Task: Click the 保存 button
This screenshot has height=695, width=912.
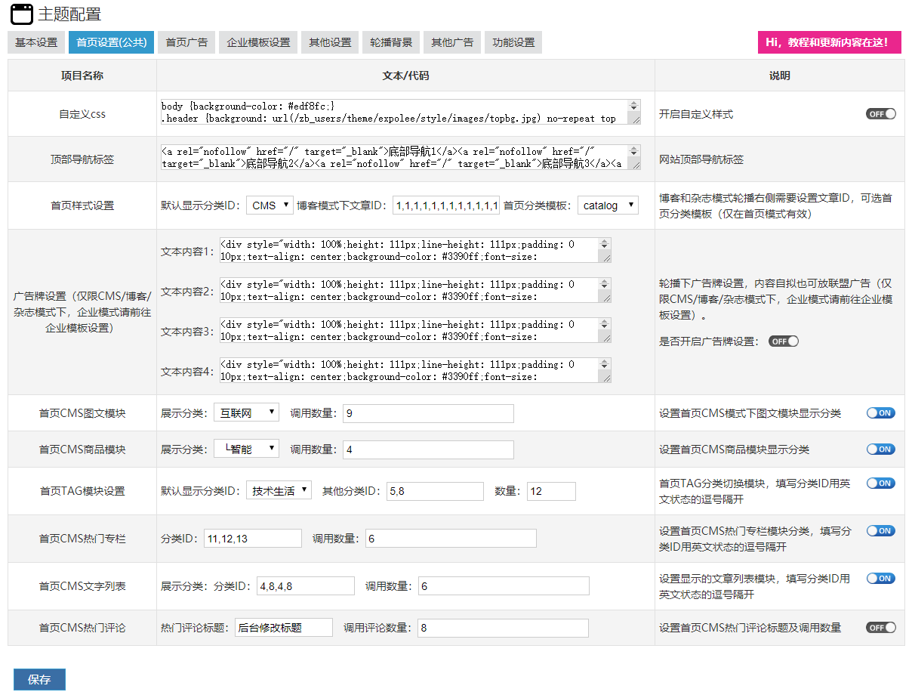Action: coord(39,679)
